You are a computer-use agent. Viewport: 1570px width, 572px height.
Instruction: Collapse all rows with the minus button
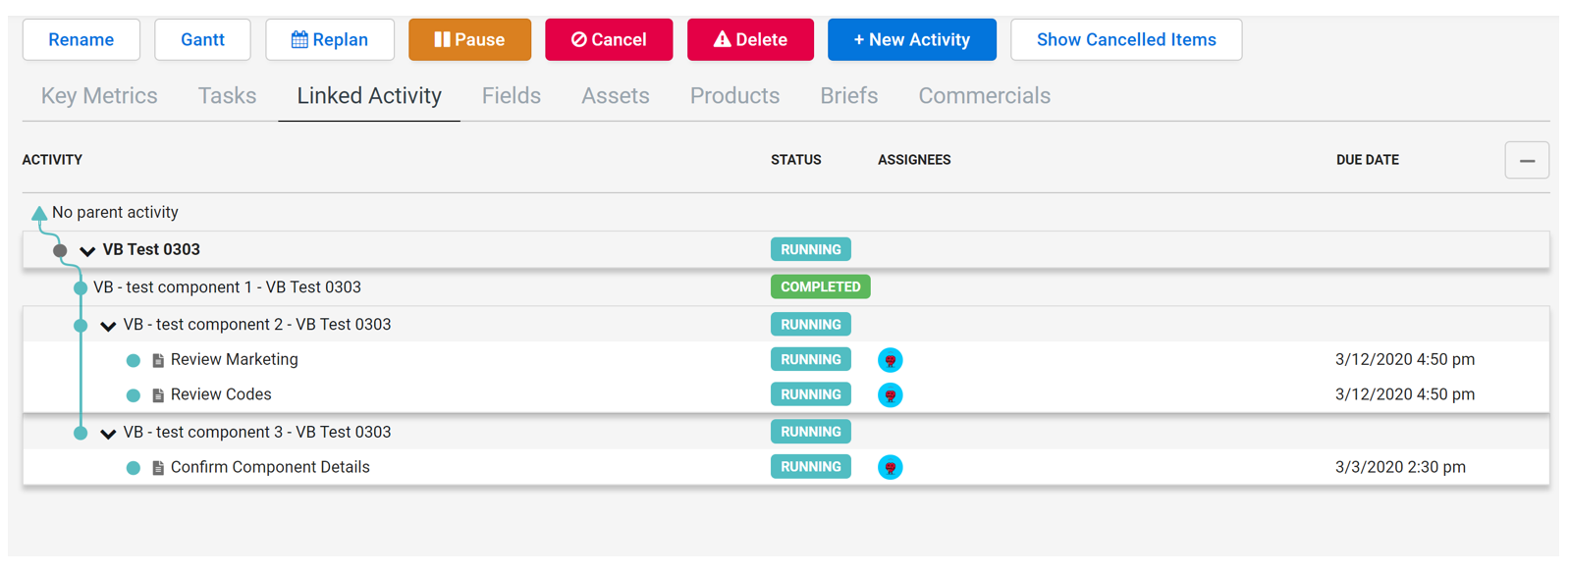click(x=1526, y=161)
